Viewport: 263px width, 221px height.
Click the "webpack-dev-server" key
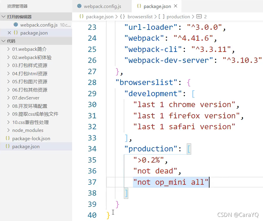pos(168,60)
